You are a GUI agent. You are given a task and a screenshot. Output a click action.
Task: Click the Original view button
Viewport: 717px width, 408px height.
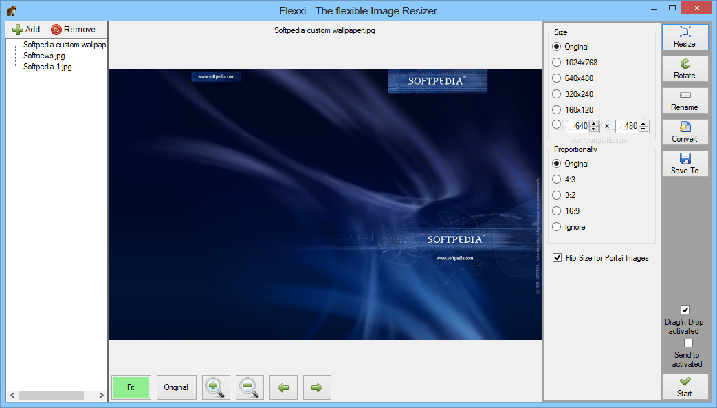[x=176, y=387]
